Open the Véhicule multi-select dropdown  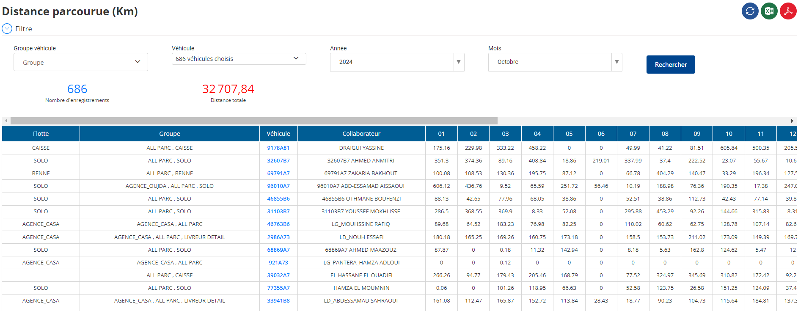pyautogui.click(x=239, y=59)
